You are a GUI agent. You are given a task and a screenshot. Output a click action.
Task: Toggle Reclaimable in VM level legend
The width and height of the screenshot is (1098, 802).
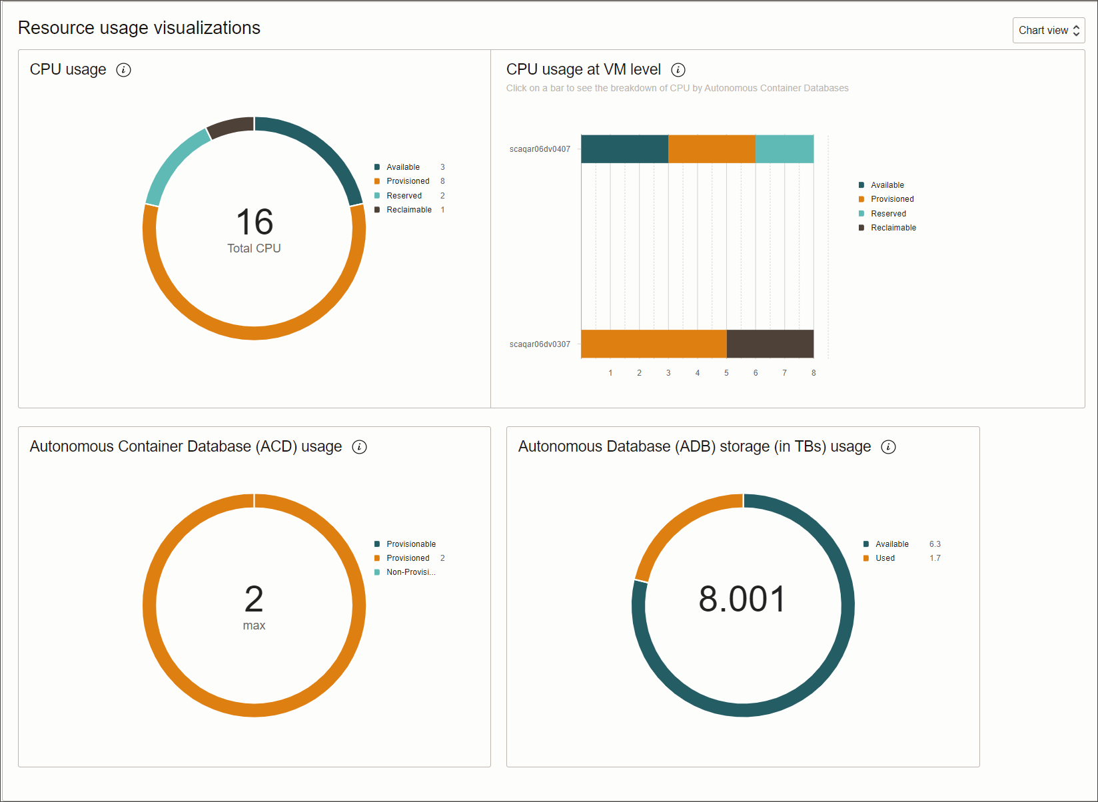tap(893, 228)
